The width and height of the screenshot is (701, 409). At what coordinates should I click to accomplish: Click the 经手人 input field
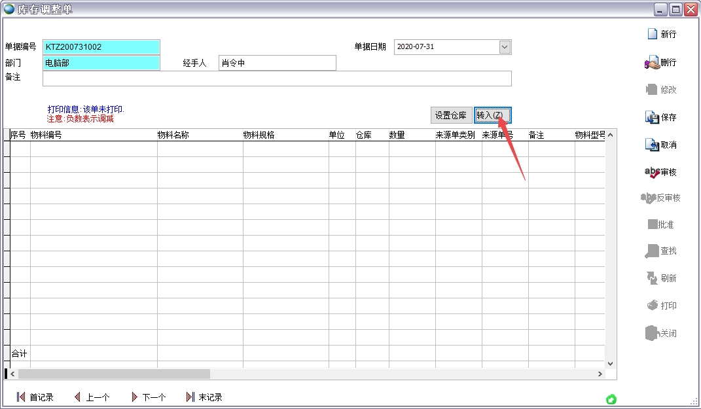(x=277, y=63)
